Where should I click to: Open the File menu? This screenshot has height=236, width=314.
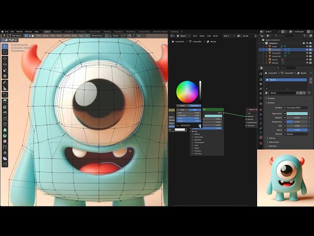click(6, 31)
